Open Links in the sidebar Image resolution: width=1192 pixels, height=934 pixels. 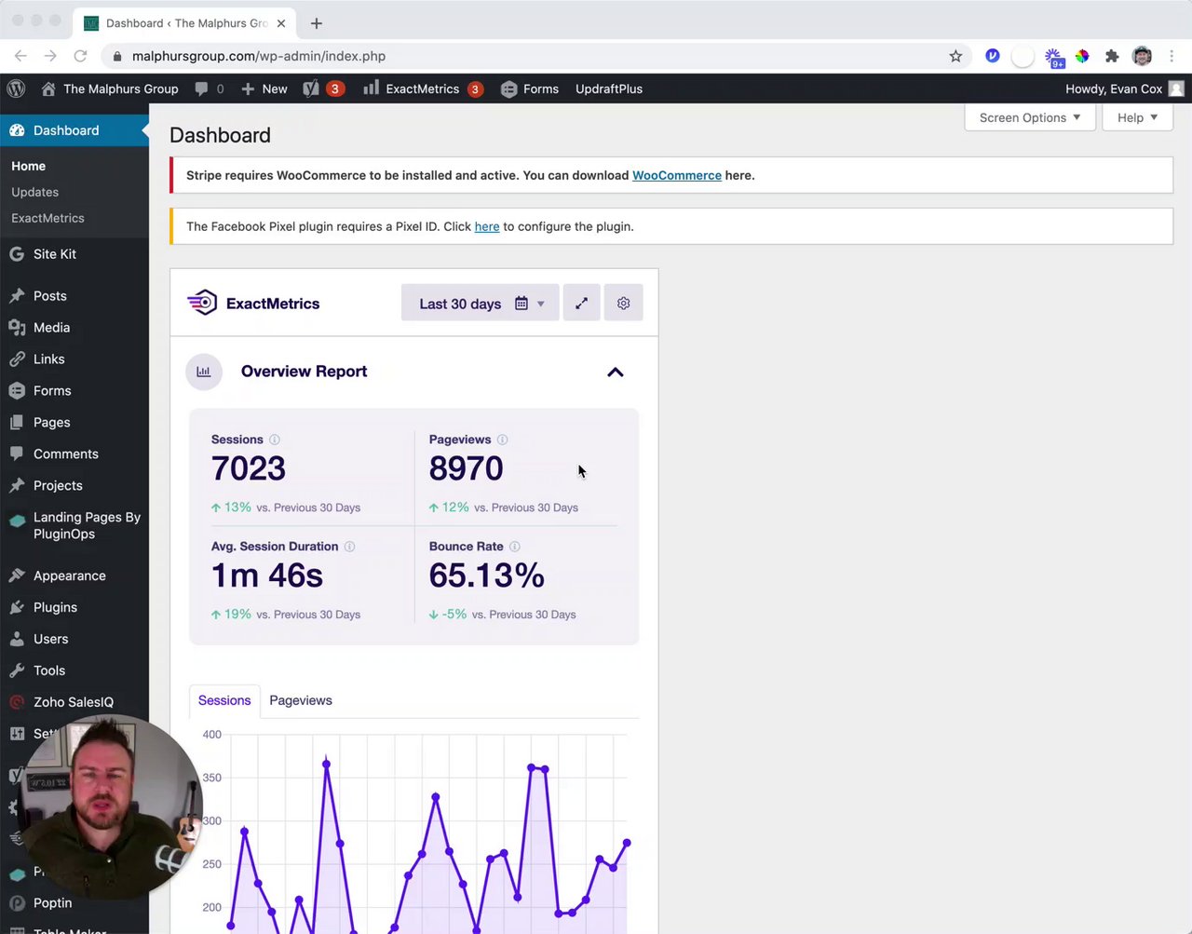click(74, 359)
